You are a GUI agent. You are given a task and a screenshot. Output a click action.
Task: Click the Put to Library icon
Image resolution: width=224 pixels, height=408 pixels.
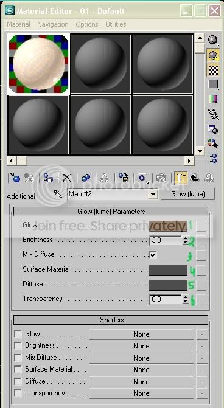124,178
